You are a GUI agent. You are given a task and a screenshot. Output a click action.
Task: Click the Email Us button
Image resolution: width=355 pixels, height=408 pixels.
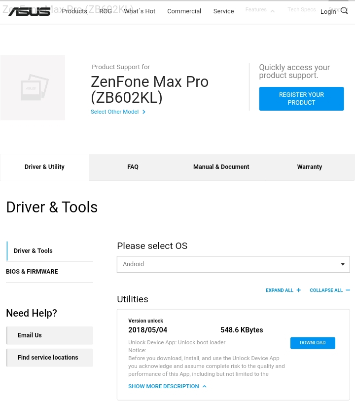pos(50,335)
